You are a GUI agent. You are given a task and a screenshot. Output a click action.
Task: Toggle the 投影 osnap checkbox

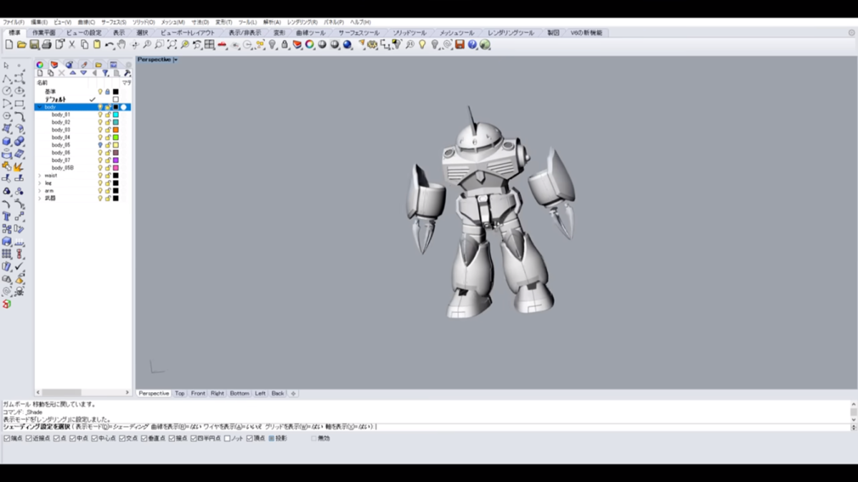click(x=271, y=438)
